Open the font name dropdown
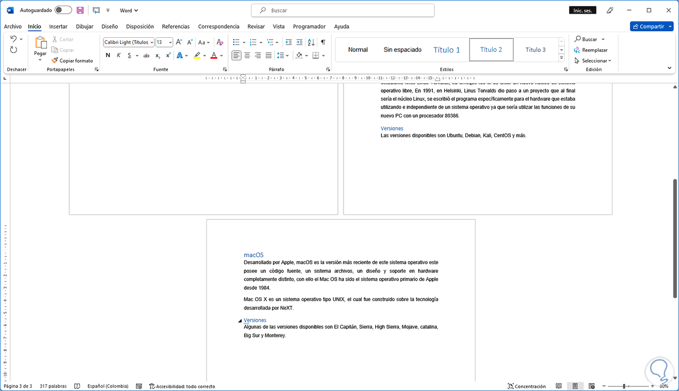The height and width of the screenshot is (391, 679). pos(152,42)
